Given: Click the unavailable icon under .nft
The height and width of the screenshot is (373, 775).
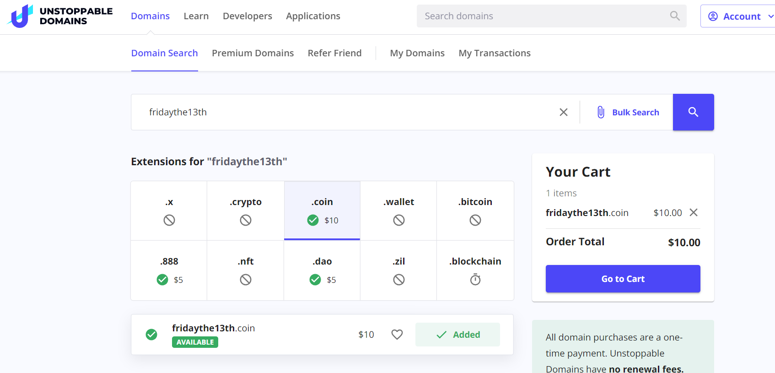Looking at the screenshot, I should (246, 280).
